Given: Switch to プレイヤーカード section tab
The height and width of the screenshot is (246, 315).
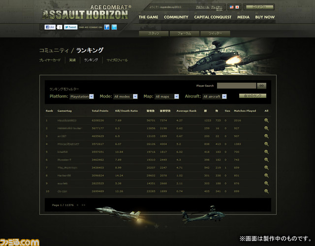Looking at the screenshot, I should tap(50, 60).
